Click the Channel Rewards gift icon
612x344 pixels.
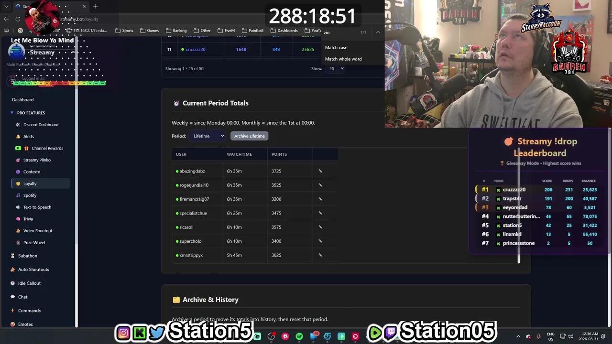[x=26, y=148]
